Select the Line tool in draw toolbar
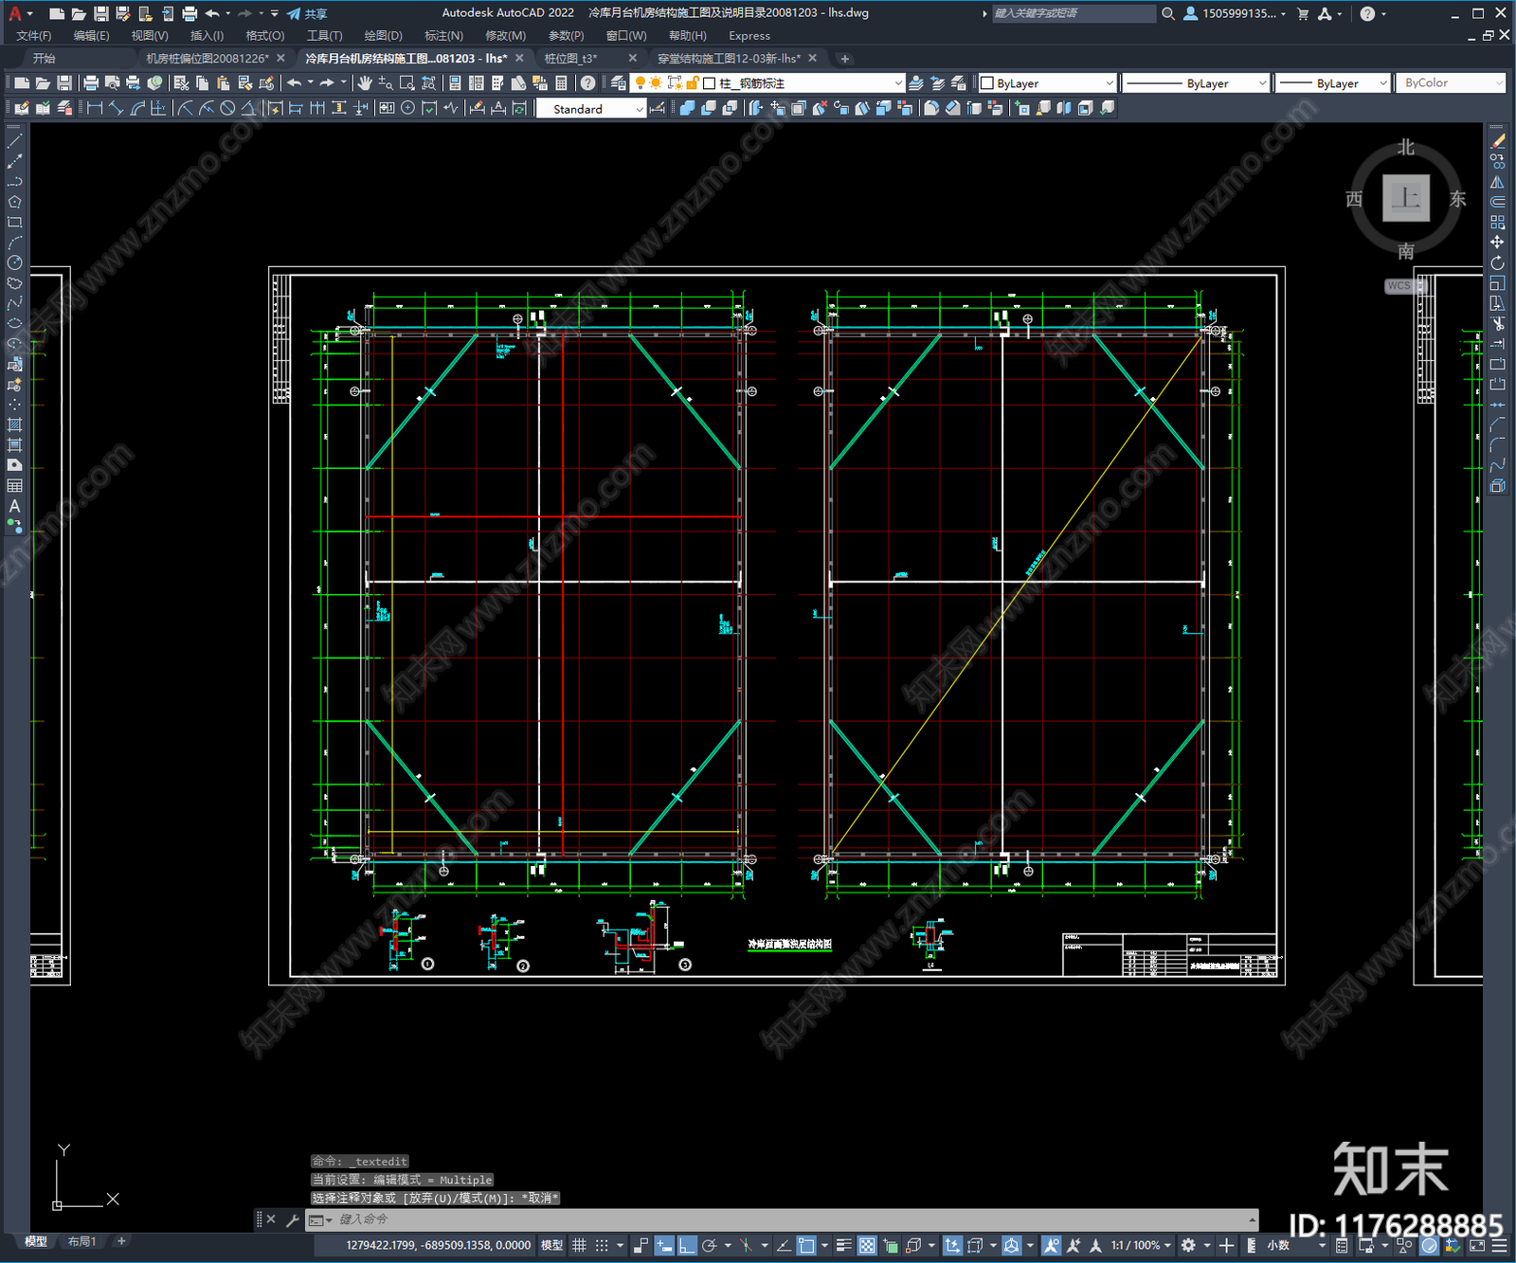Image resolution: width=1516 pixels, height=1263 pixels. [x=14, y=141]
